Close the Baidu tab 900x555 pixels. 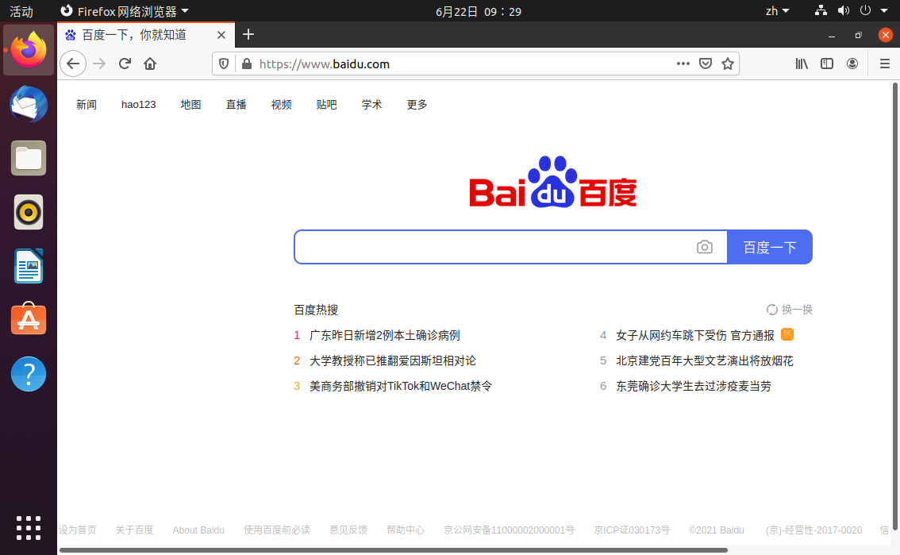click(x=221, y=35)
